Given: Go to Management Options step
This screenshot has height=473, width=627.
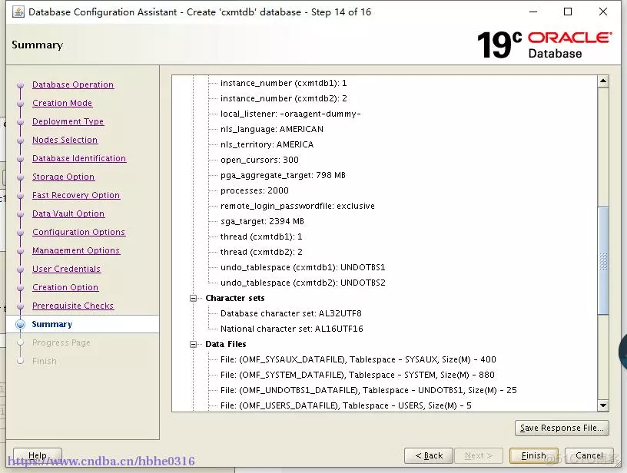Looking at the screenshot, I should pos(76,250).
